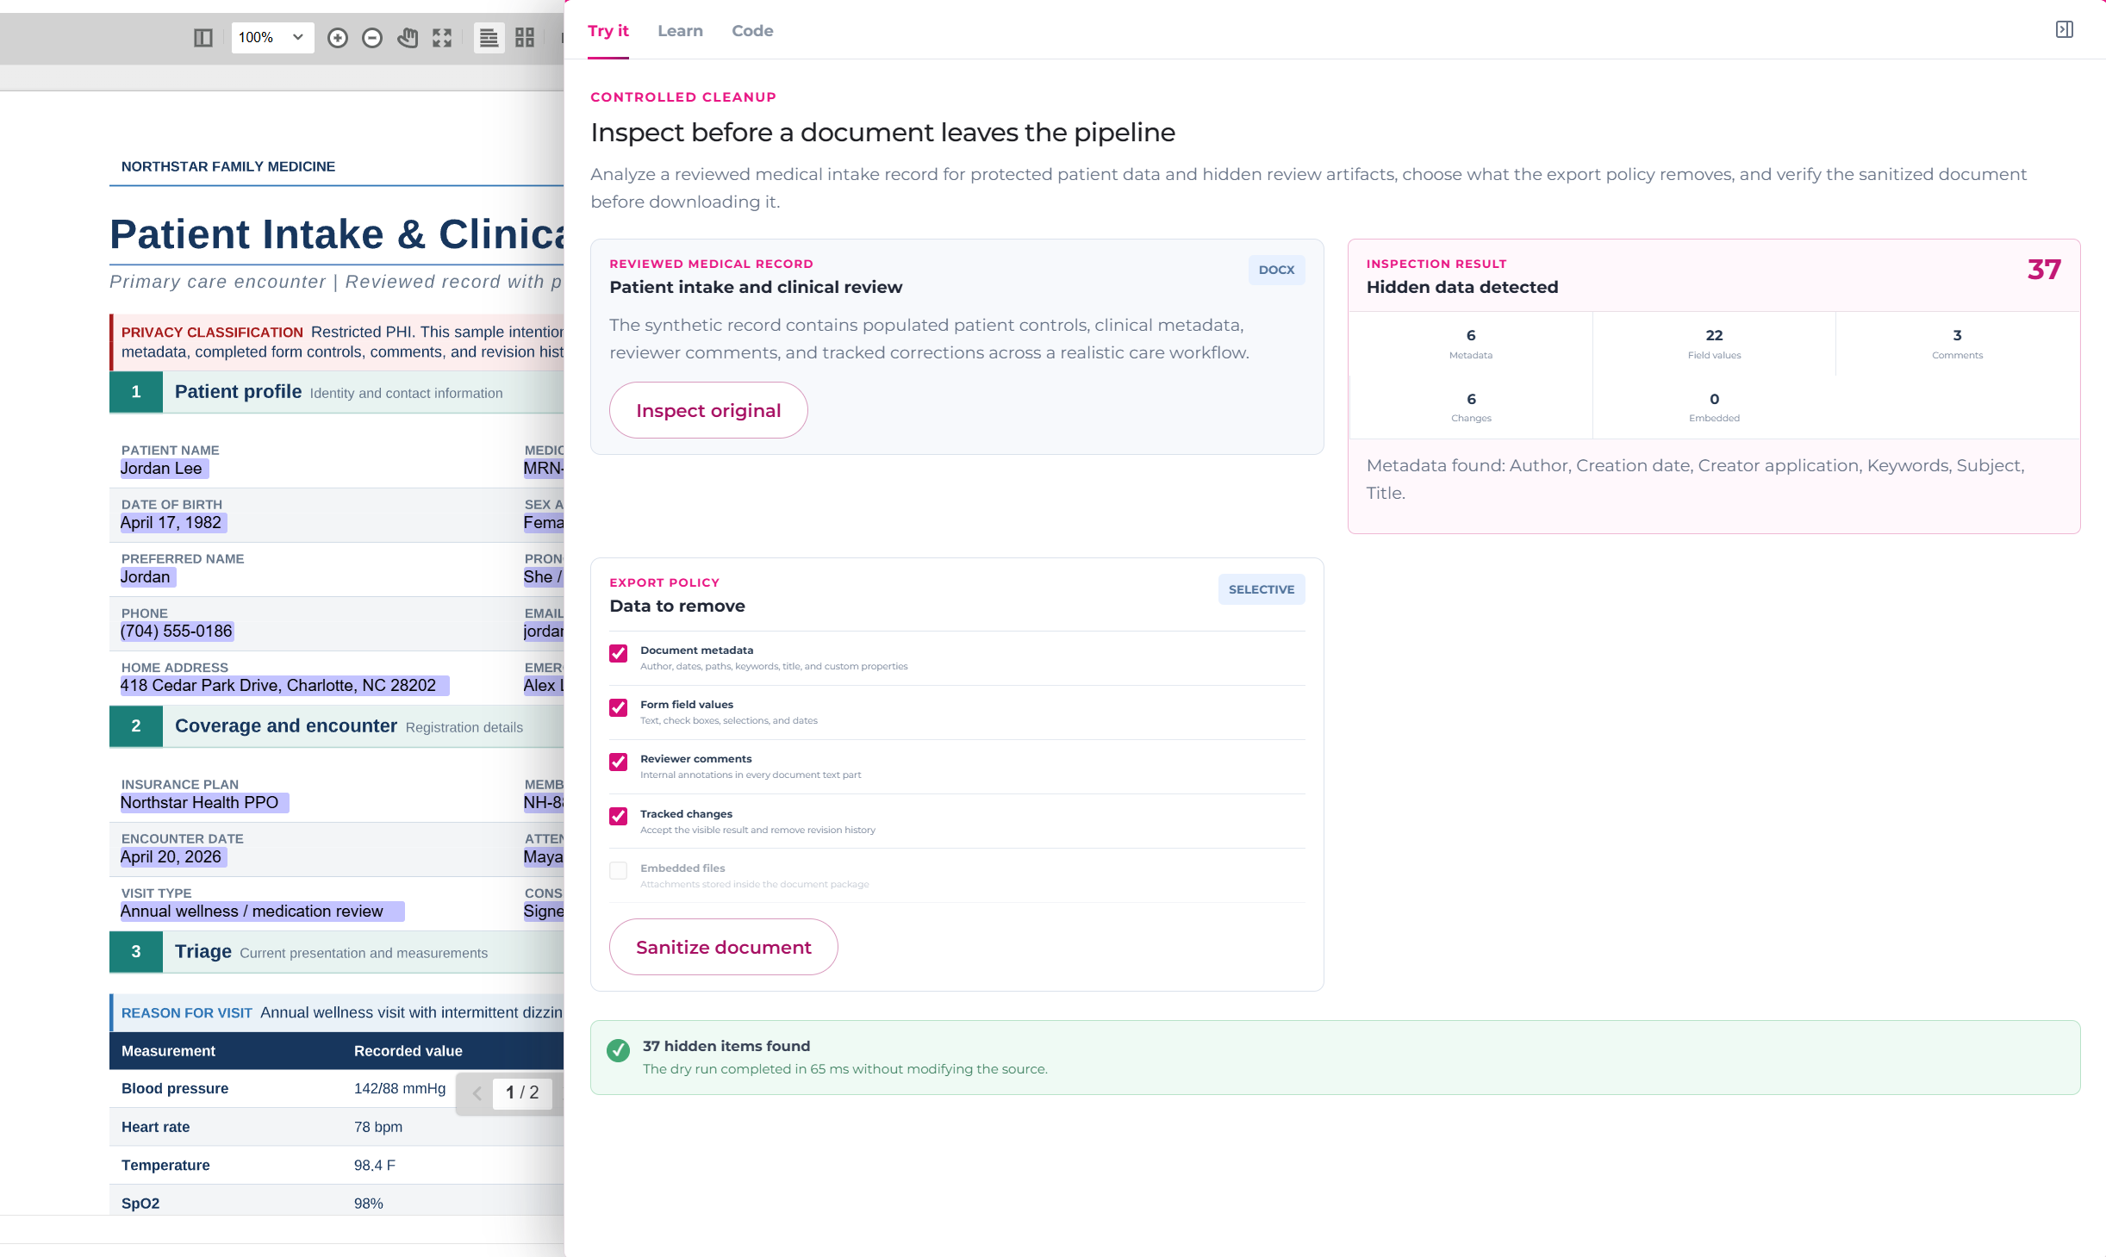
Task: Click the Coverage and encounter section heading
Action: 286,726
